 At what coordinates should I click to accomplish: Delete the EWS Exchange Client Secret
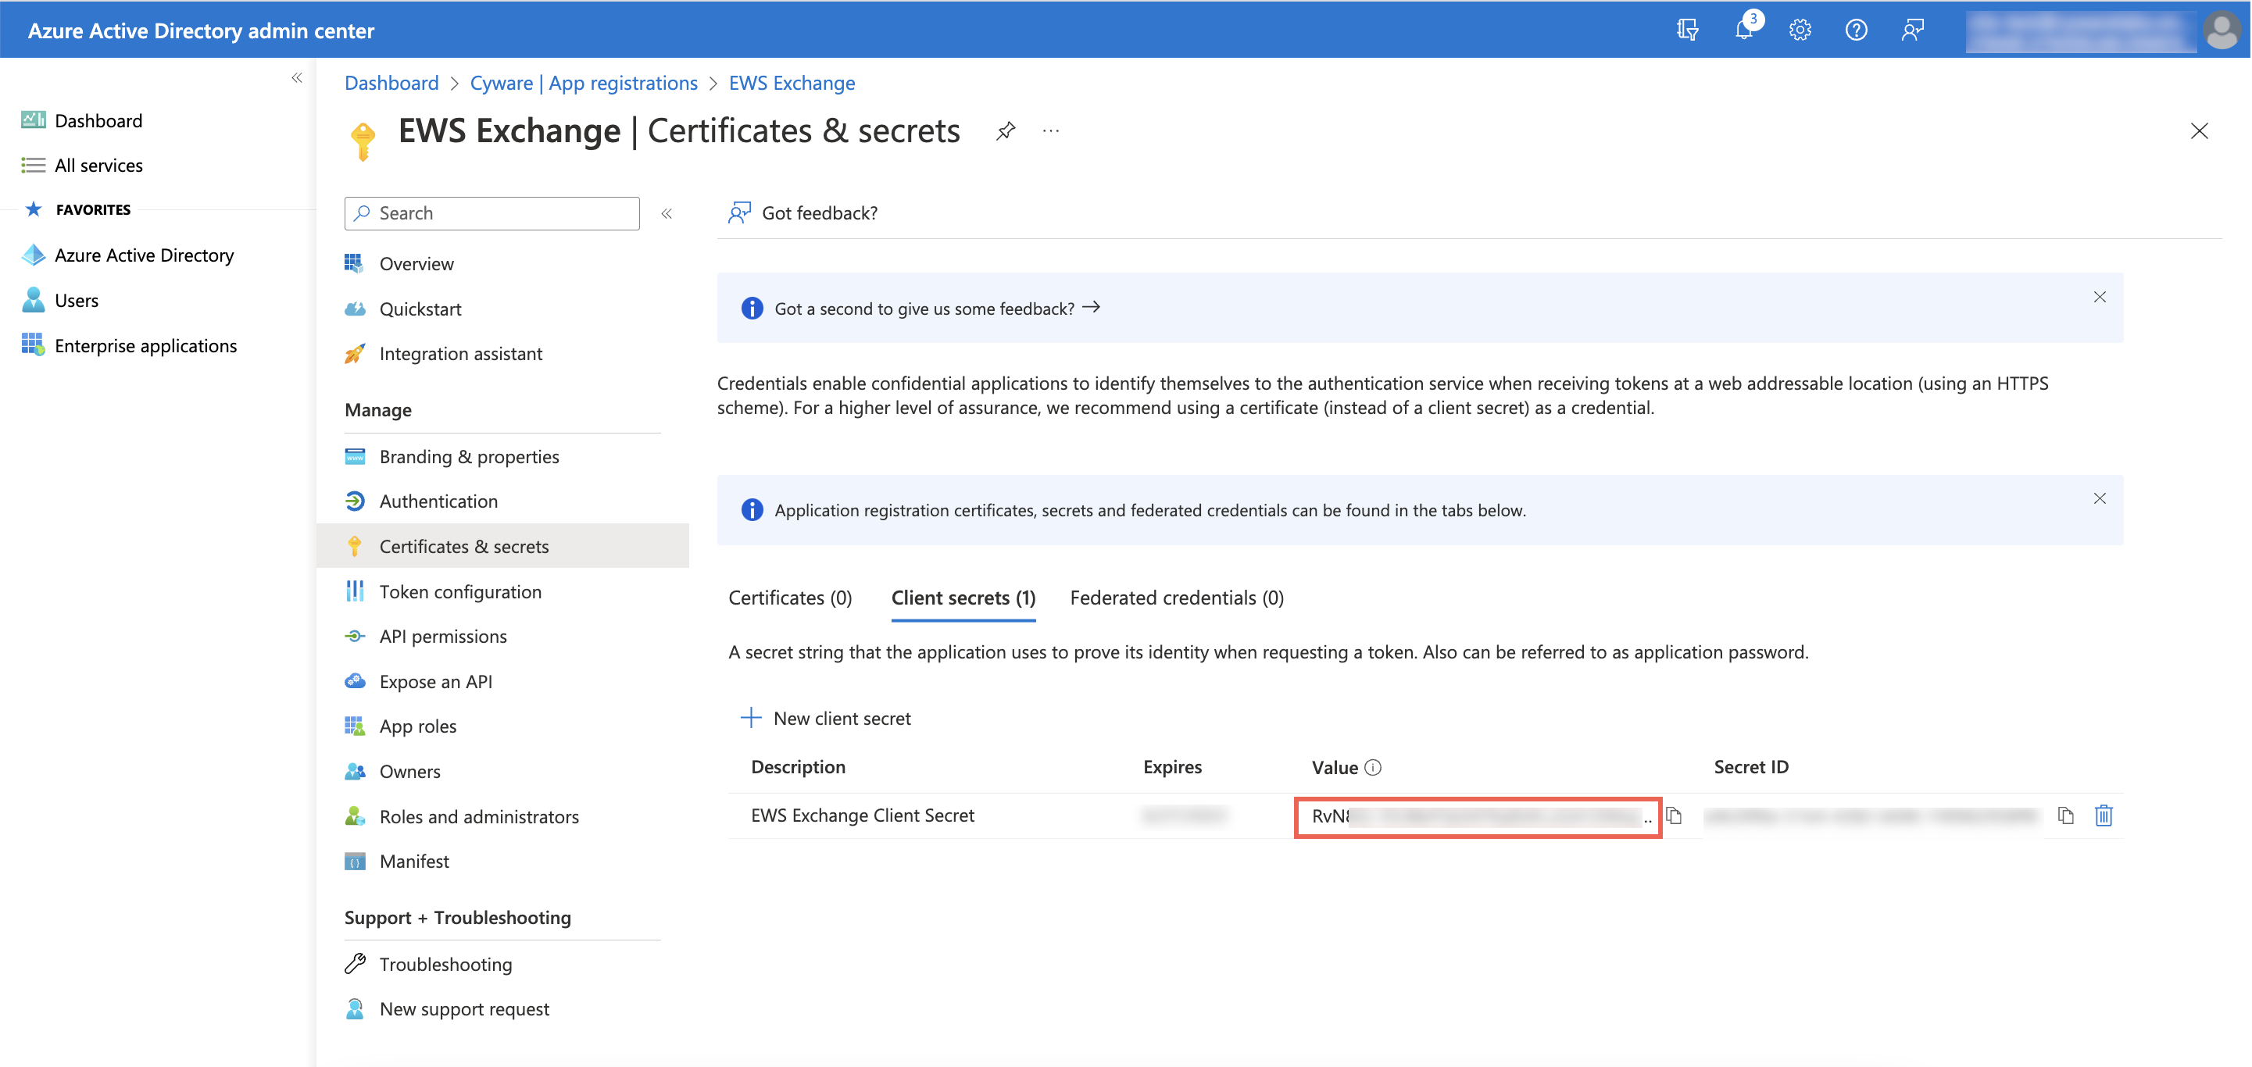(x=2103, y=815)
